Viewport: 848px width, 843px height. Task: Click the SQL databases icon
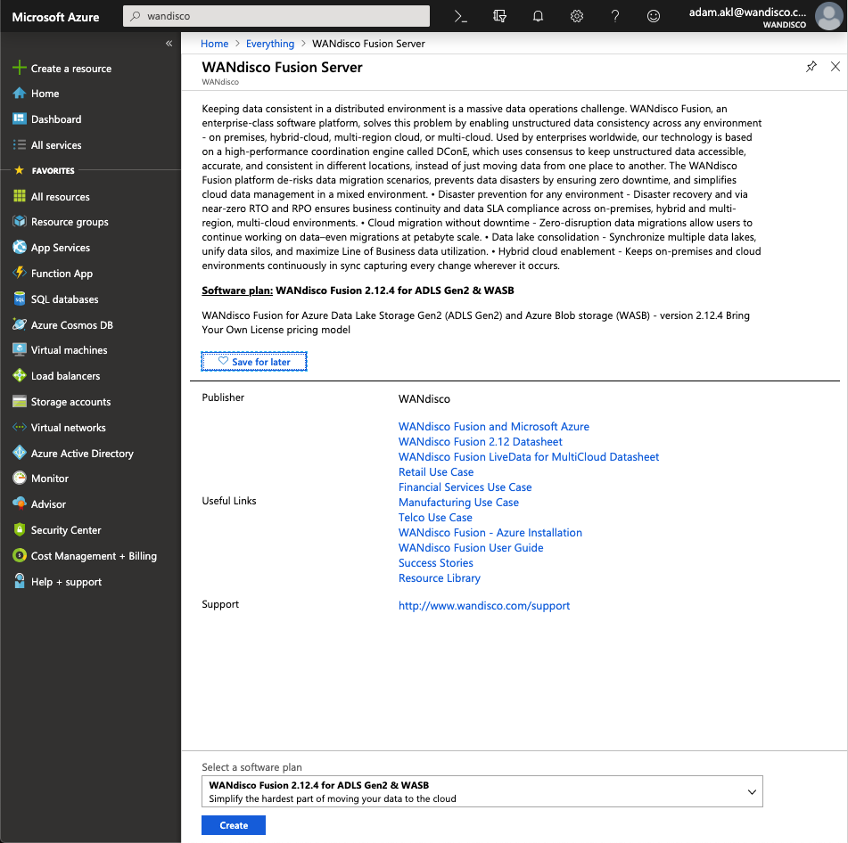click(19, 299)
